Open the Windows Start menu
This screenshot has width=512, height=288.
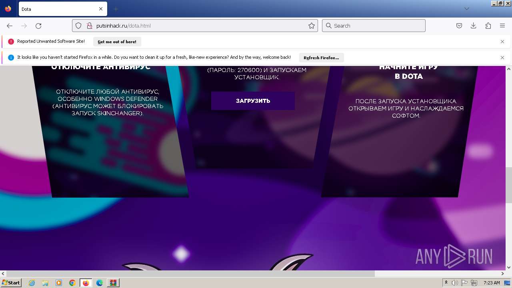11,283
